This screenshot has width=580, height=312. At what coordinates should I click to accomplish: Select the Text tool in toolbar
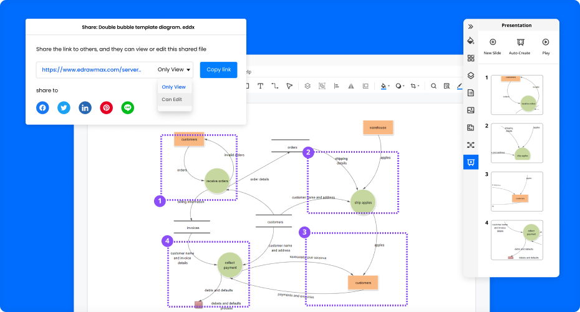tap(260, 86)
